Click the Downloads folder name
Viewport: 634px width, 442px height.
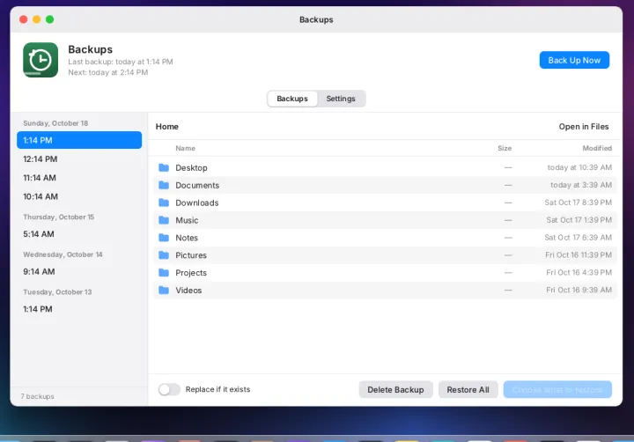coord(197,203)
